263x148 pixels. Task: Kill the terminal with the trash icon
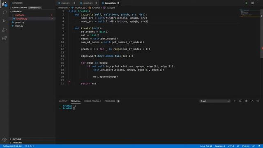click(x=247, y=101)
